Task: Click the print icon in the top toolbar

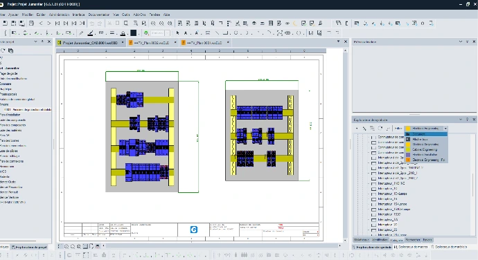Action: (31, 23)
